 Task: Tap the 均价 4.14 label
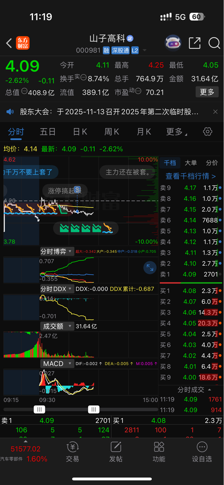20,149
